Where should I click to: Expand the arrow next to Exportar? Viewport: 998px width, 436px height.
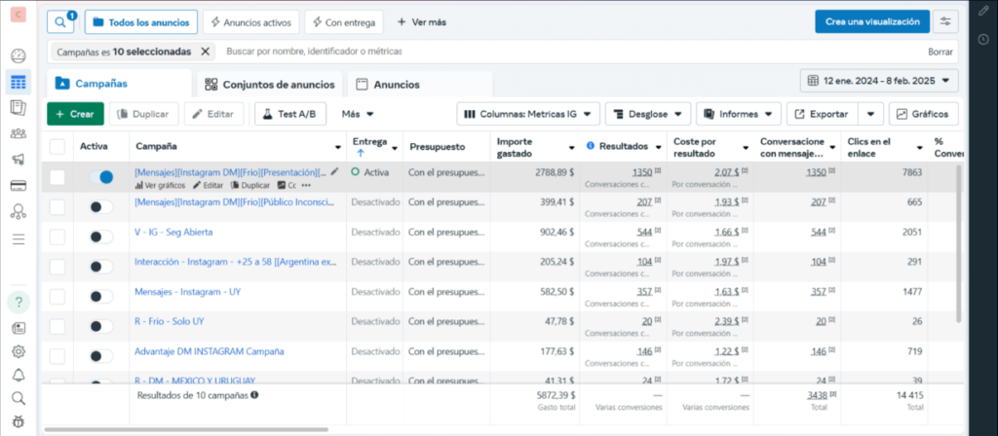pyautogui.click(x=870, y=115)
